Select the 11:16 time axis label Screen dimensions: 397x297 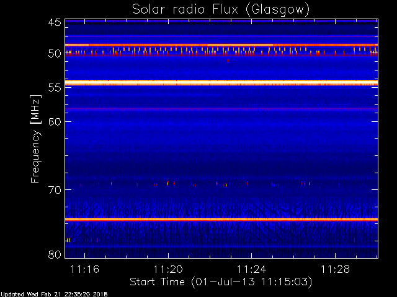point(84,270)
